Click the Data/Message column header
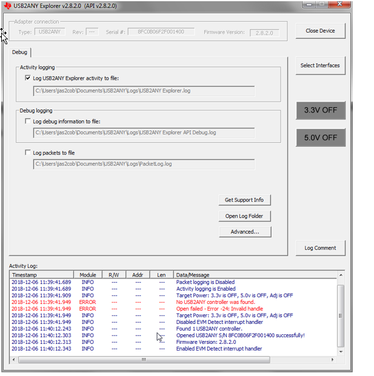This screenshot has width=374, height=376. (255, 275)
